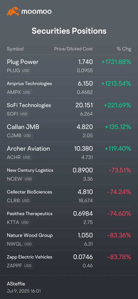
Task: Click the USD badge beside AMPX
Action: click(27, 92)
